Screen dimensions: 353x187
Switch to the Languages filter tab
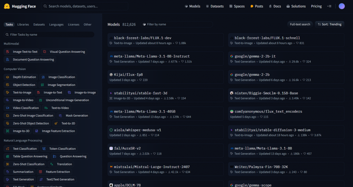tap(56, 24)
